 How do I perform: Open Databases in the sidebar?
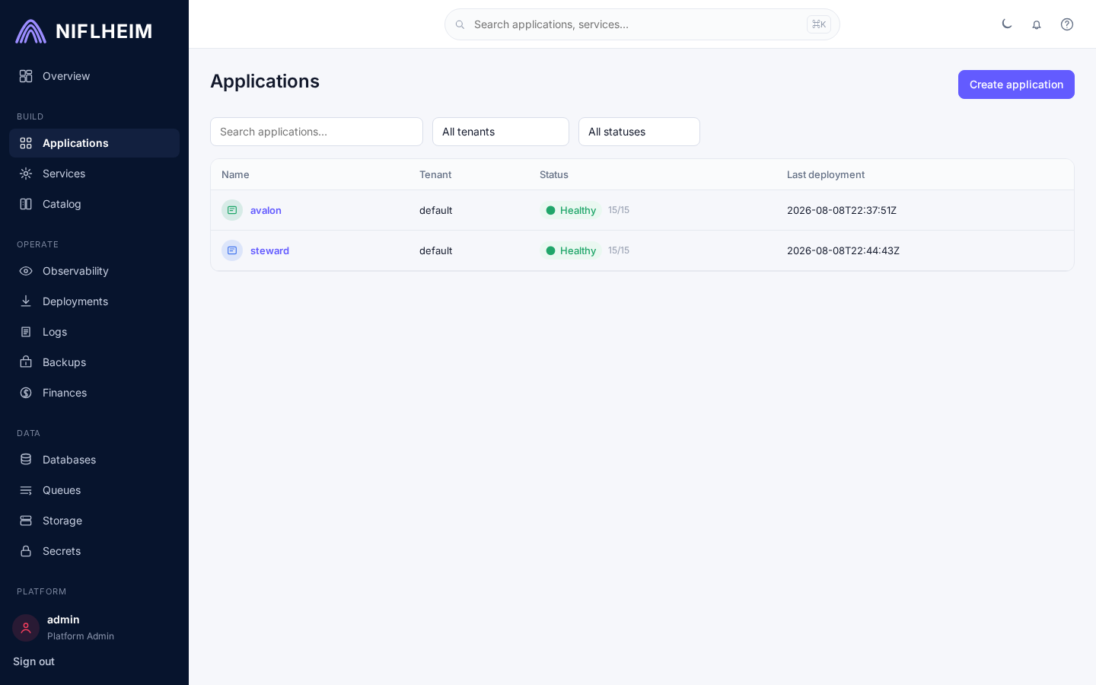coord(94,460)
